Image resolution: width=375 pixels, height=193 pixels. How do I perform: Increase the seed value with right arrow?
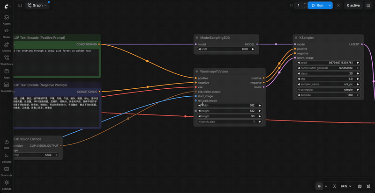click(358, 63)
